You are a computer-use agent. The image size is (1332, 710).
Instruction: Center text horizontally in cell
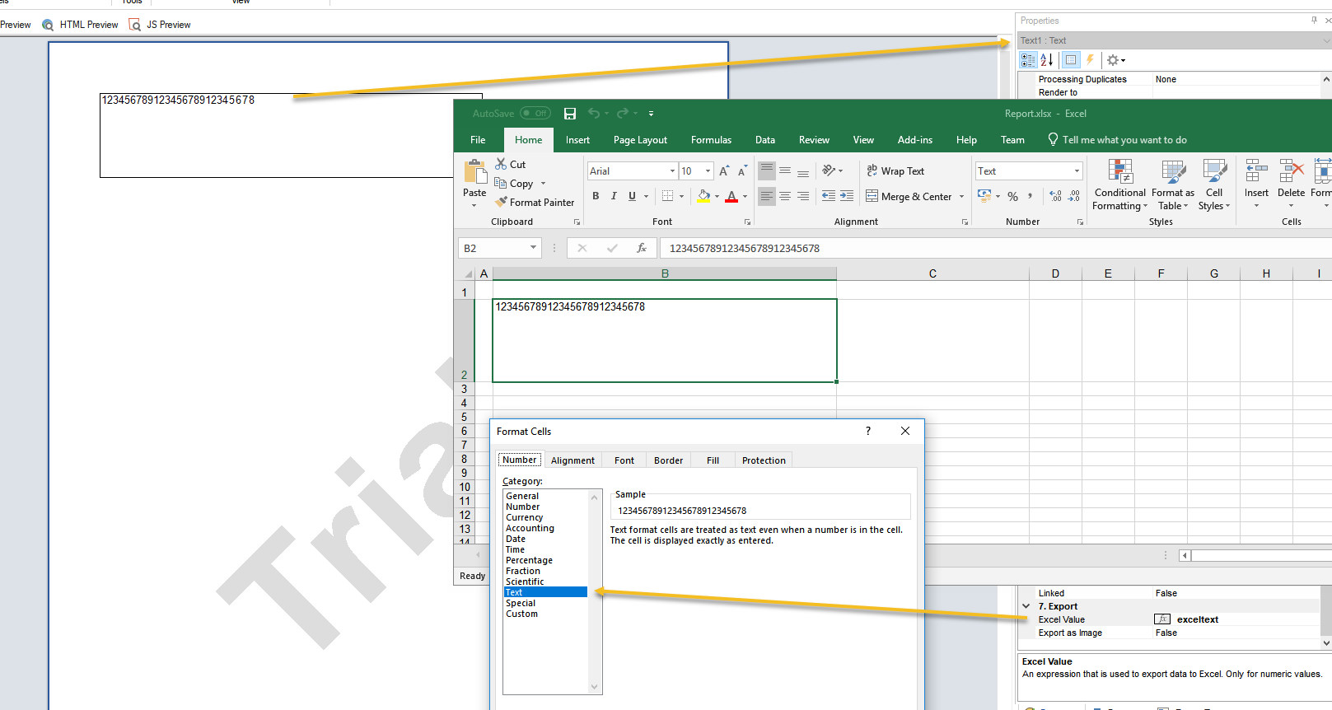pyautogui.click(x=785, y=196)
